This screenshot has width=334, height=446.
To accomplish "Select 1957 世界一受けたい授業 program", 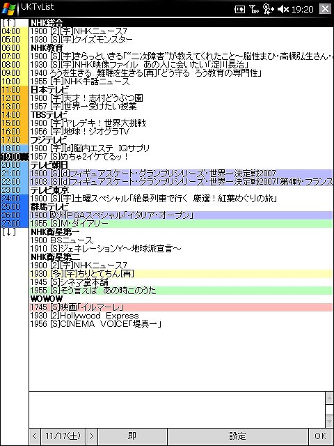I will coord(181,107).
